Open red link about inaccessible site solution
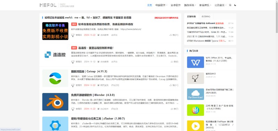Image resolution: width=278 pixels, height=131 pixels. point(166,18)
